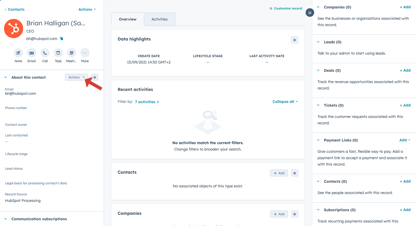Schedule a meeting with the Meeting icon
416x226 pixels.
71,53
